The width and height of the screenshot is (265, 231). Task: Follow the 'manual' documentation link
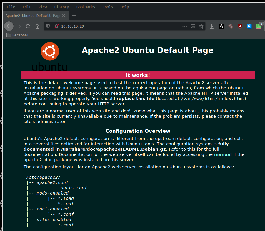pos(223,154)
